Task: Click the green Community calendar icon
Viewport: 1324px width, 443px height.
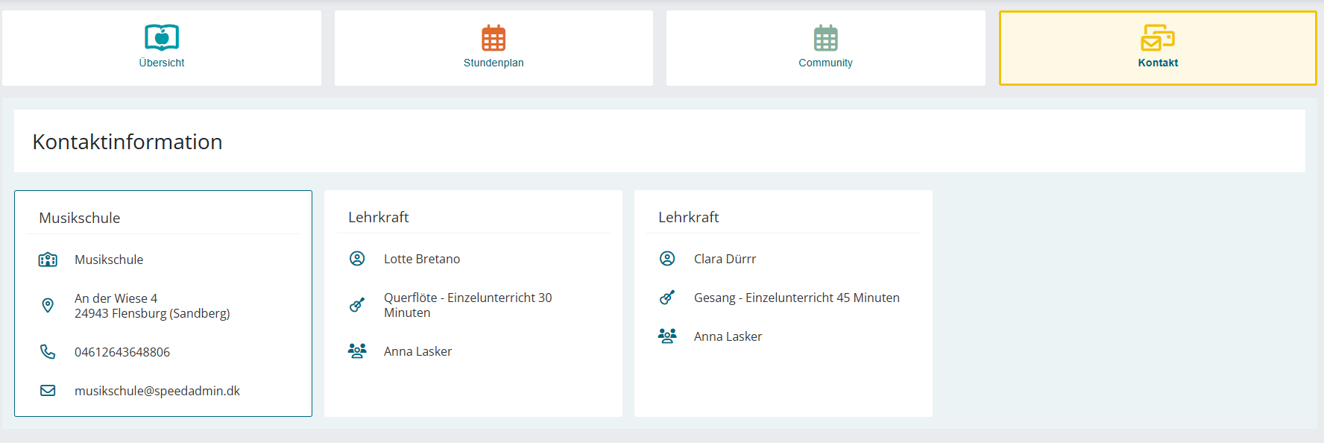Action: pyautogui.click(x=825, y=37)
